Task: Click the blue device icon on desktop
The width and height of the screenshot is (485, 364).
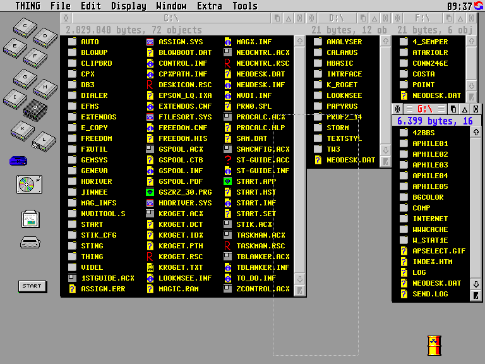Action: [18, 161]
